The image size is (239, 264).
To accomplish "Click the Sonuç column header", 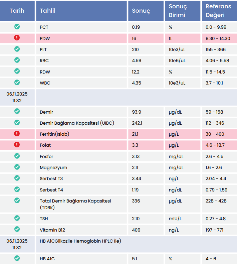I will tap(141, 11).
